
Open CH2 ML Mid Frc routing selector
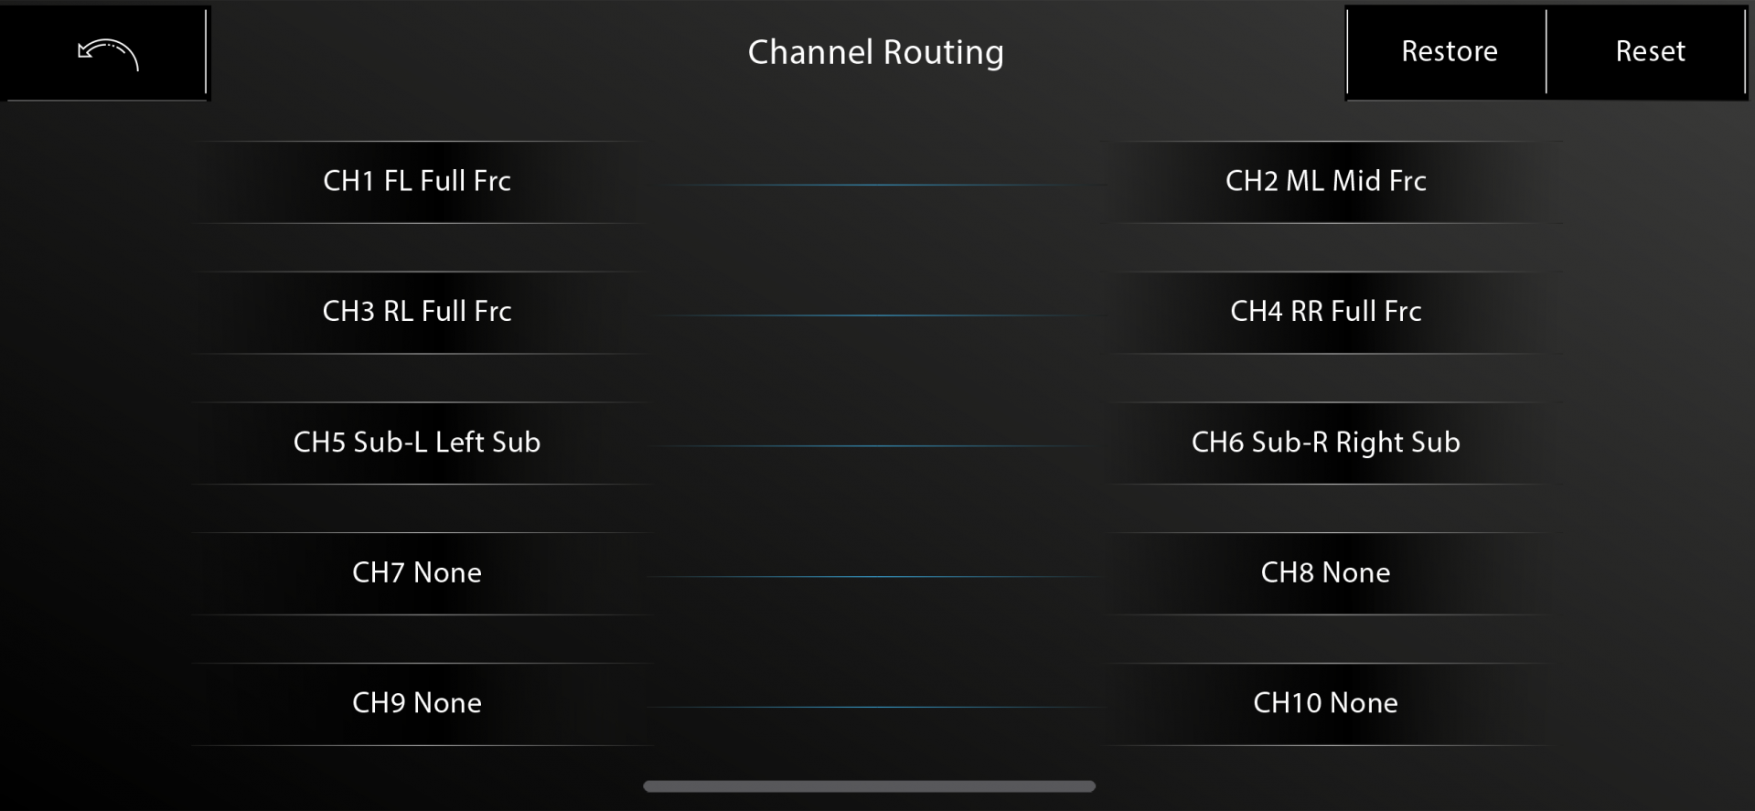(x=1325, y=181)
